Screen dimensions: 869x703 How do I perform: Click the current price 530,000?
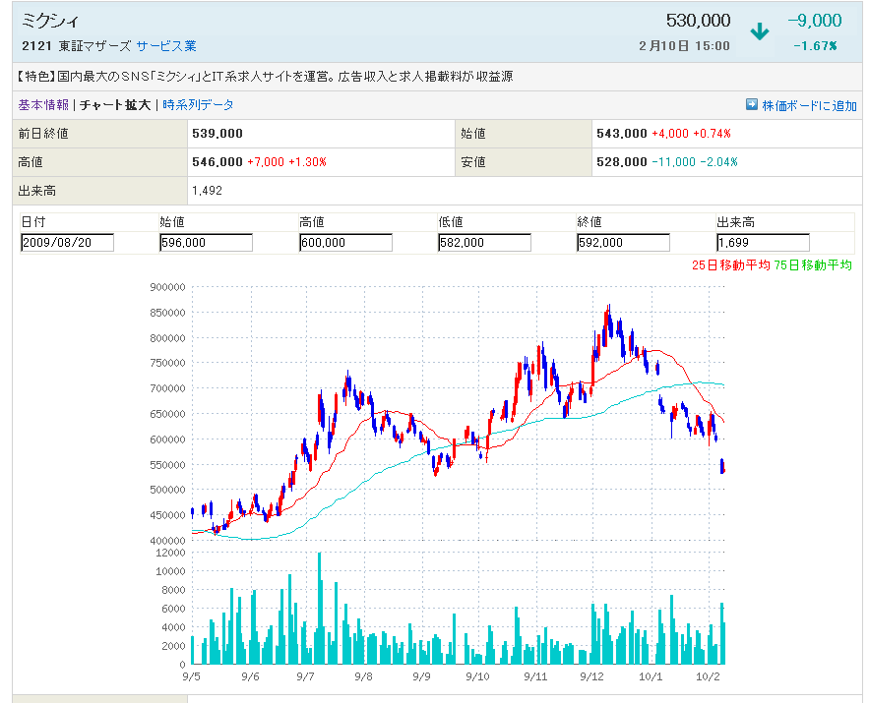tap(698, 21)
